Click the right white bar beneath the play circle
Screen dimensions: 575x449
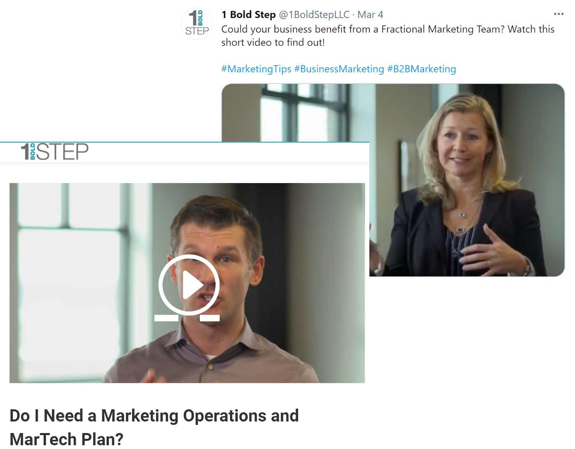coord(210,318)
